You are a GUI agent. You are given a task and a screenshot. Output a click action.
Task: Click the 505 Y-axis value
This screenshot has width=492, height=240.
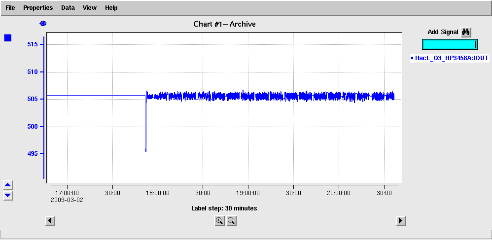(33, 99)
